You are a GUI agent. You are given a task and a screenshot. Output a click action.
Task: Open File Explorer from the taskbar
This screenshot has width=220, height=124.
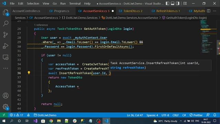(59, 121)
